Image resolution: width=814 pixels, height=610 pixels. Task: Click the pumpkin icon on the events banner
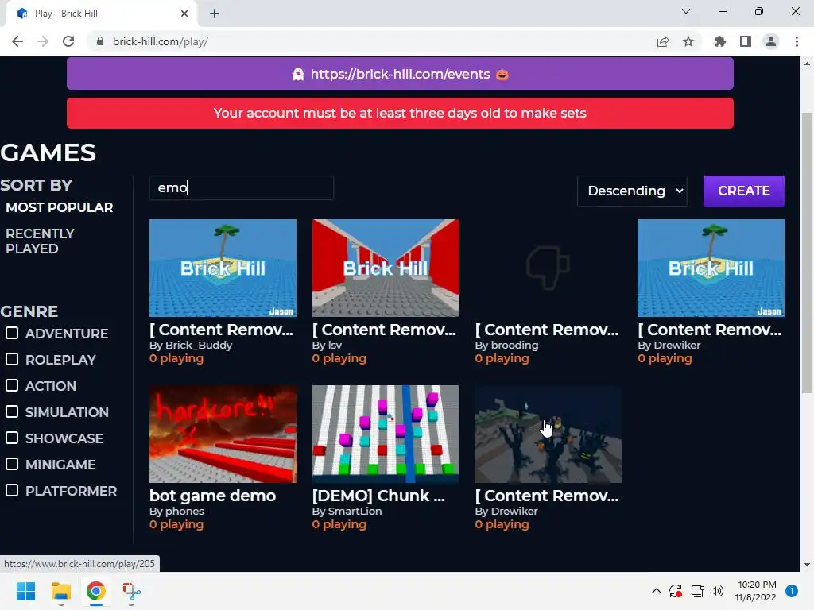point(502,75)
